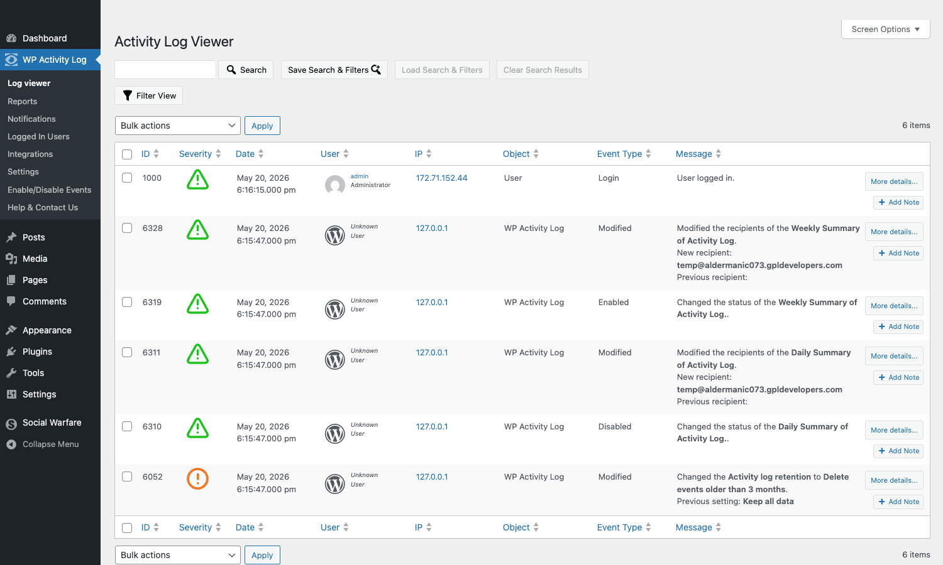
Task: Click the green severity icon for event 6319
Action: coord(198,304)
